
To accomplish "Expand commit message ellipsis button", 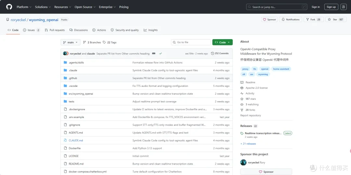I will (x=154, y=53).
